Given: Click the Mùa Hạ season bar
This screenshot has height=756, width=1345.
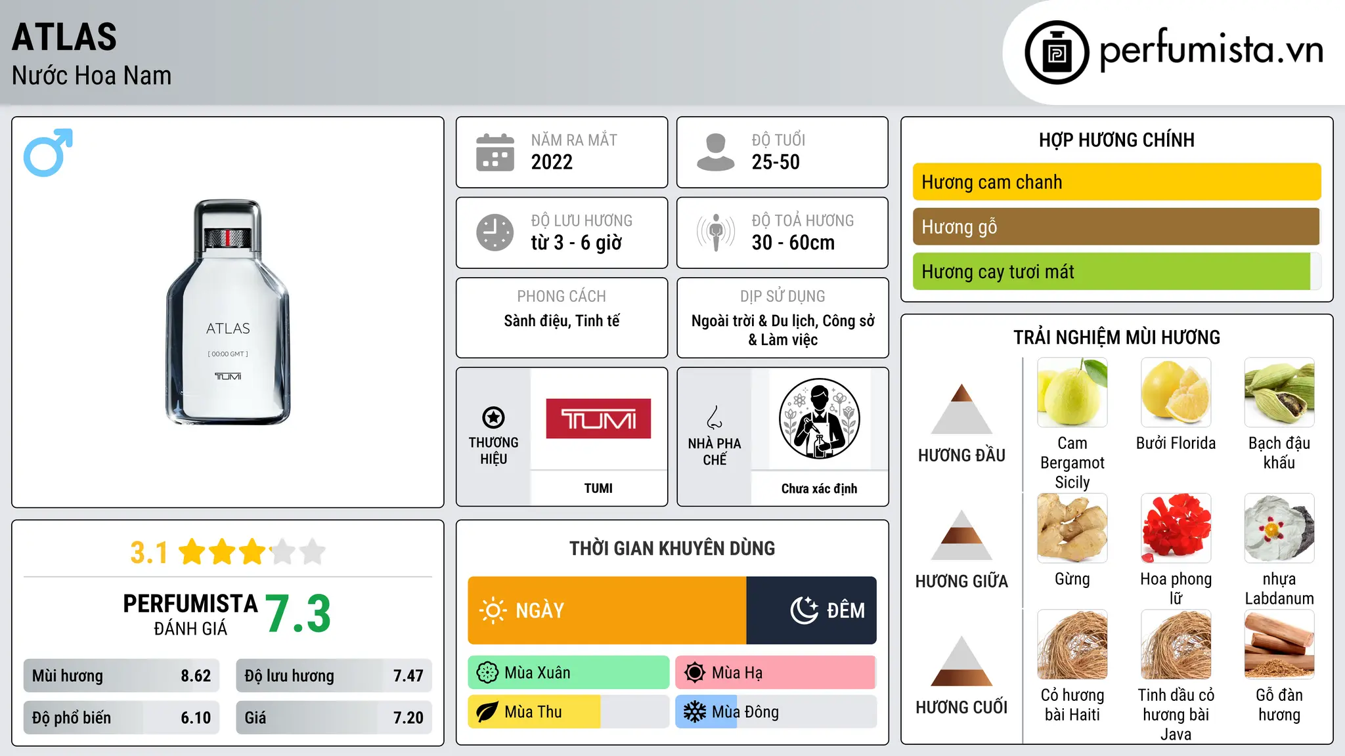Looking at the screenshot, I should point(776,673).
